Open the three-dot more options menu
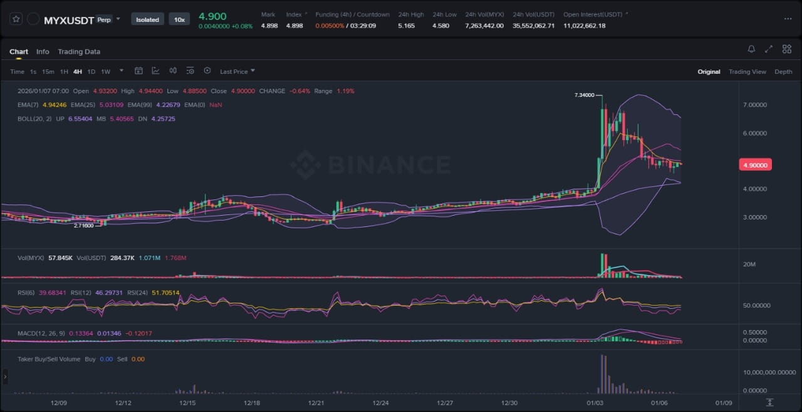 (x=788, y=19)
